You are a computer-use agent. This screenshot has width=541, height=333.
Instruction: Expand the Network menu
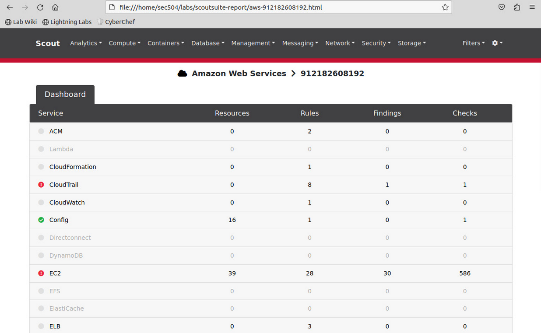click(340, 43)
